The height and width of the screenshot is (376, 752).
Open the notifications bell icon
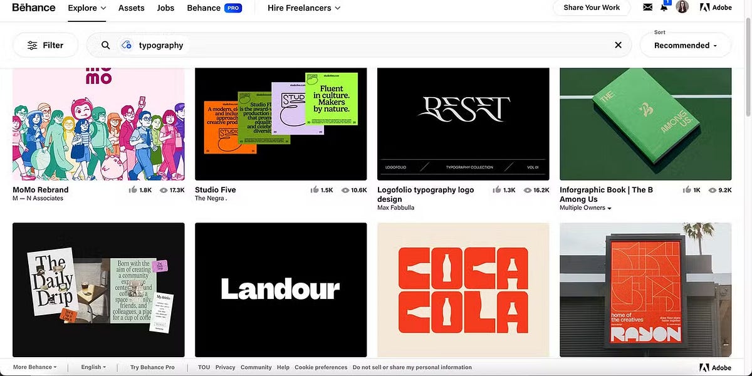click(664, 8)
